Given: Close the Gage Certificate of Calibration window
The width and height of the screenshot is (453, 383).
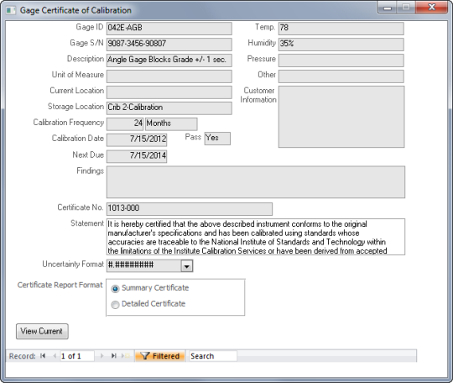Looking at the screenshot, I should click(x=432, y=8).
